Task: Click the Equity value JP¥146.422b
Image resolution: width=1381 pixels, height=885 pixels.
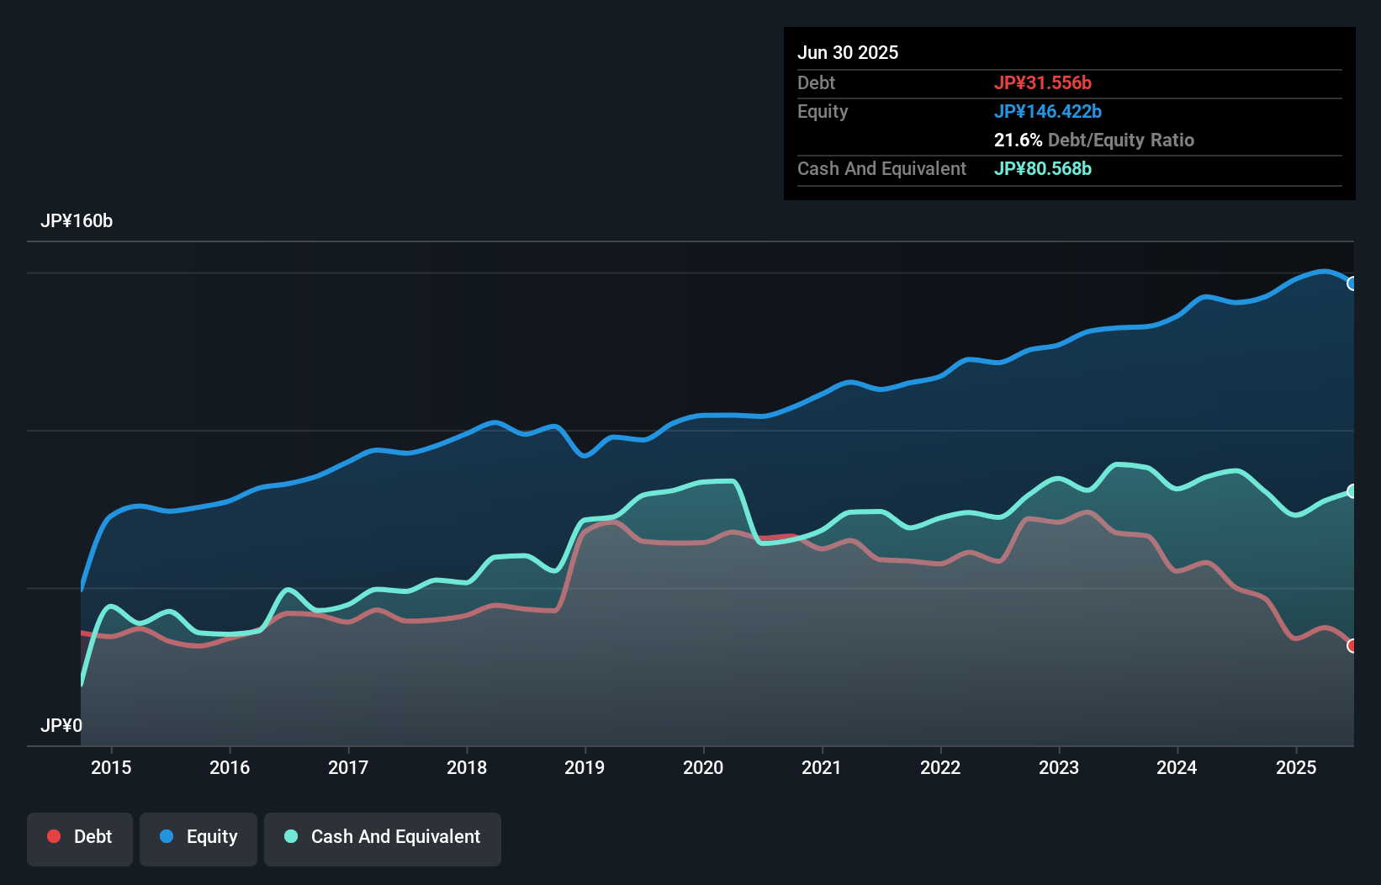Action: tap(1048, 111)
